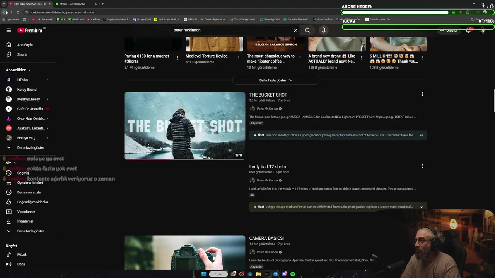The height and width of the screenshot is (278, 495).
Task: Open Spotify from the taskbar
Action: (293, 274)
